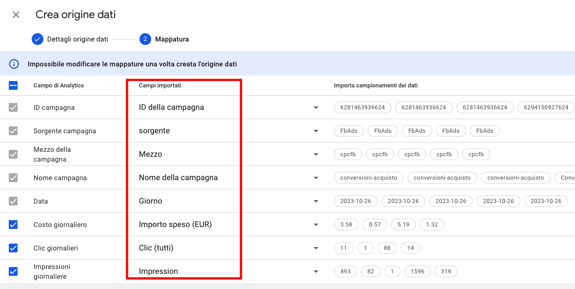Toggle the Nome campagna checkbox
Image resolution: width=575 pixels, height=289 pixels.
13,178
